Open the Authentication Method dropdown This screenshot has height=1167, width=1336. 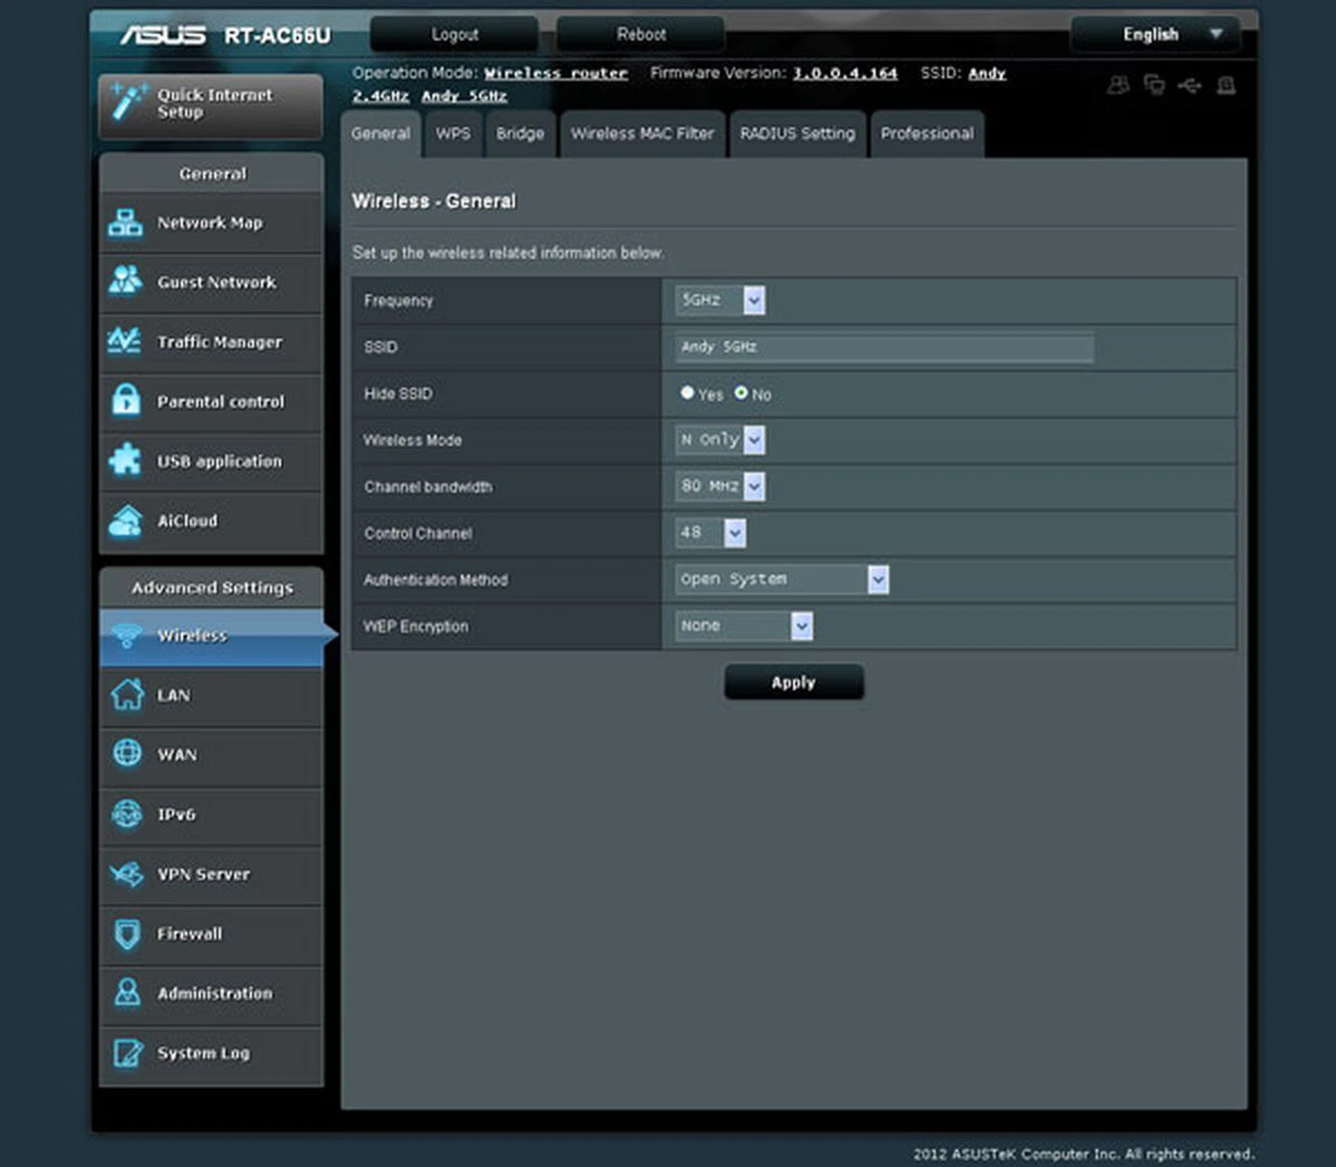pyautogui.click(x=781, y=580)
